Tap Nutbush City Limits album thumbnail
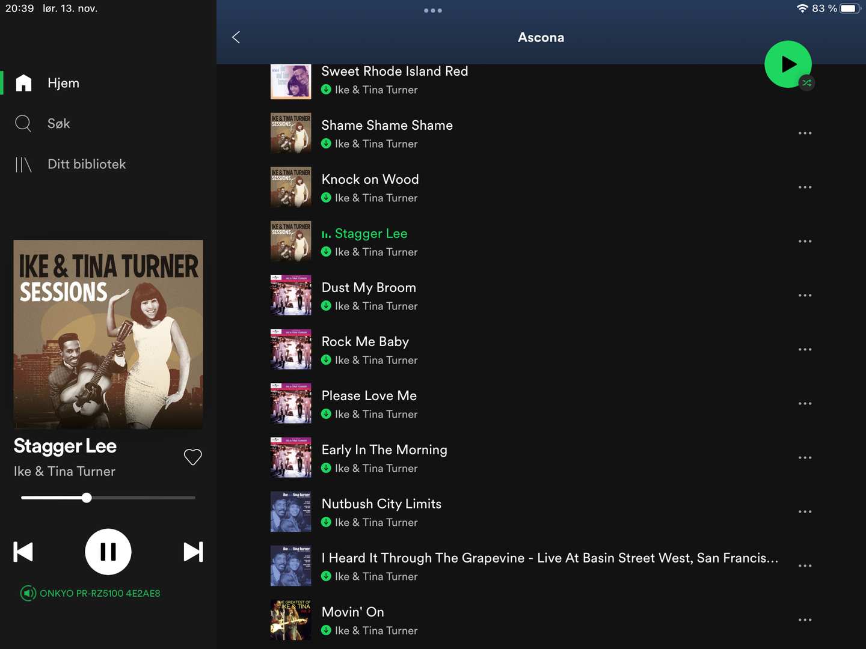Image resolution: width=866 pixels, height=649 pixels. point(291,512)
